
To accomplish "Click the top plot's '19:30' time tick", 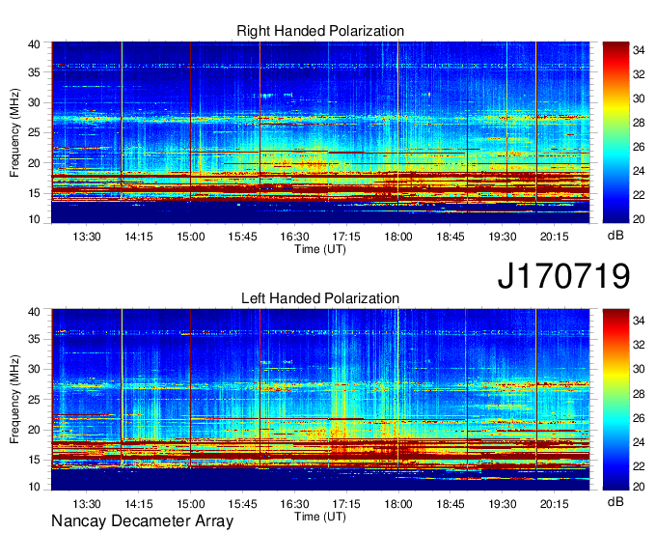I will (502, 237).
